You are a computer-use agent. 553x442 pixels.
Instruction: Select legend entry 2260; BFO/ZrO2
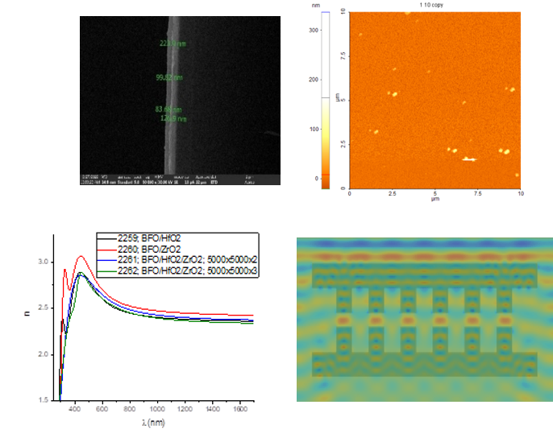tap(168, 250)
